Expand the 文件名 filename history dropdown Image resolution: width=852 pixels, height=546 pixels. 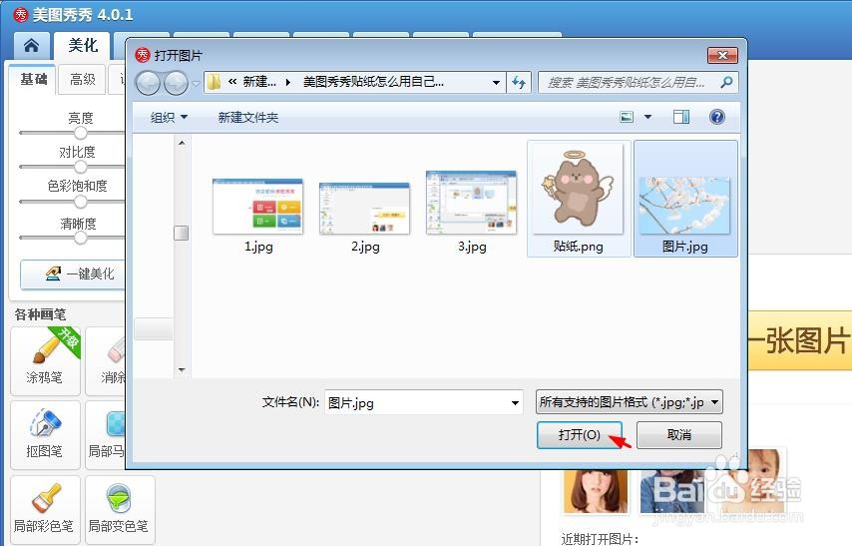point(514,403)
